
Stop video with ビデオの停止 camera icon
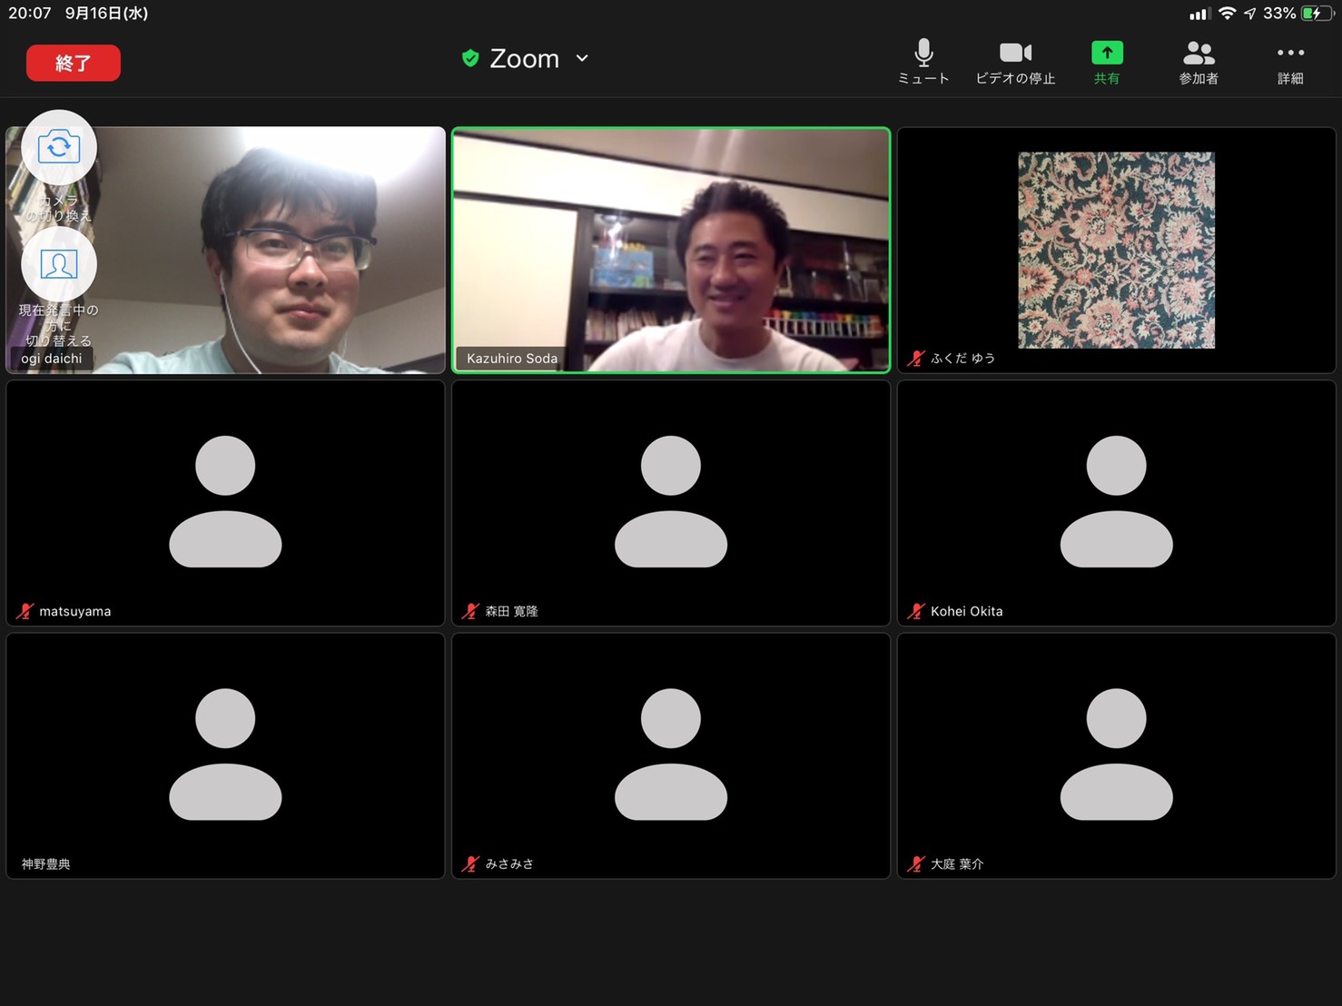[1015, 54]
